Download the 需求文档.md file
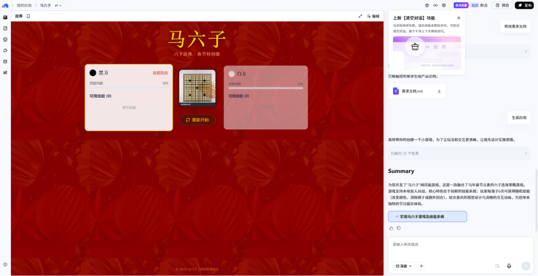This screenshot has height=276, width=538. pyautogui.click(x=439, y=91)
